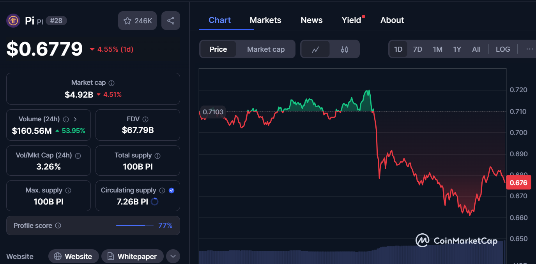Open the Whitepaper link button
The image size is (536, 264).
132,257
